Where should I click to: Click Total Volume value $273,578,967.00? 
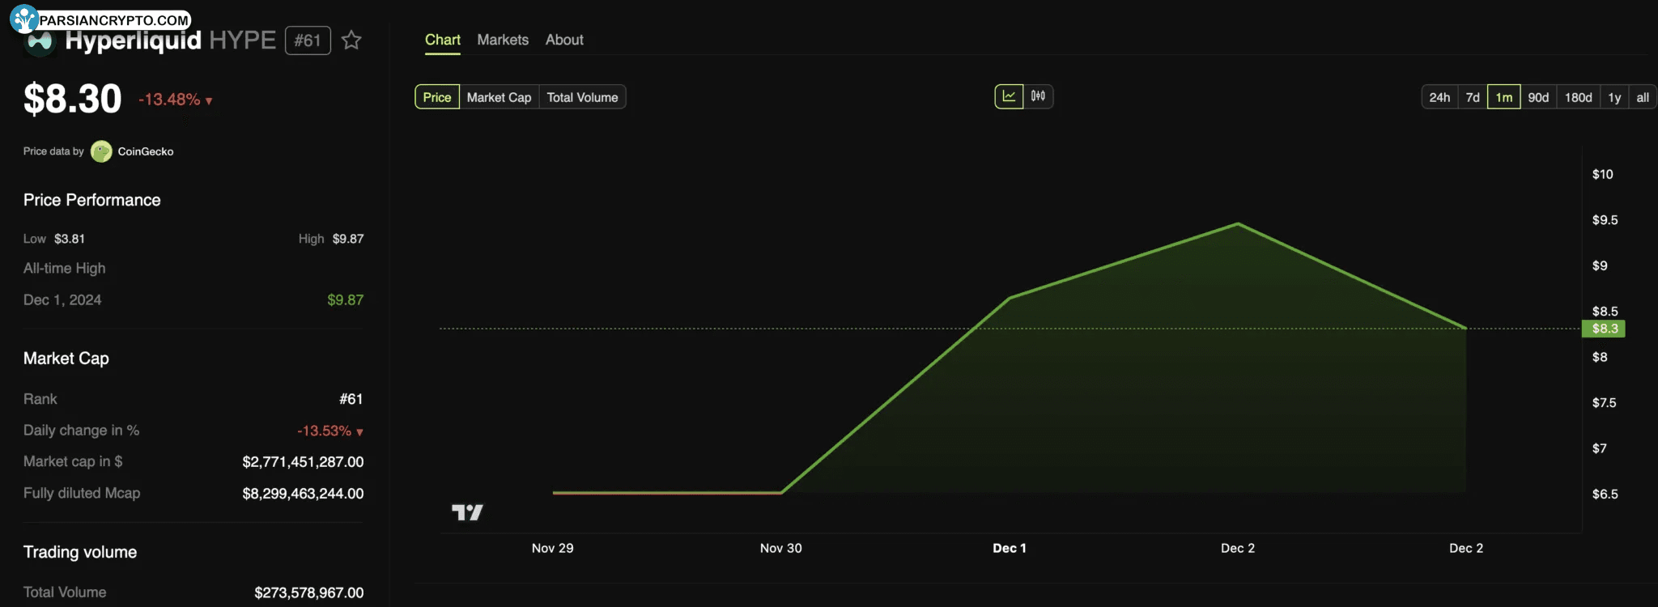(x=309, y=592)
